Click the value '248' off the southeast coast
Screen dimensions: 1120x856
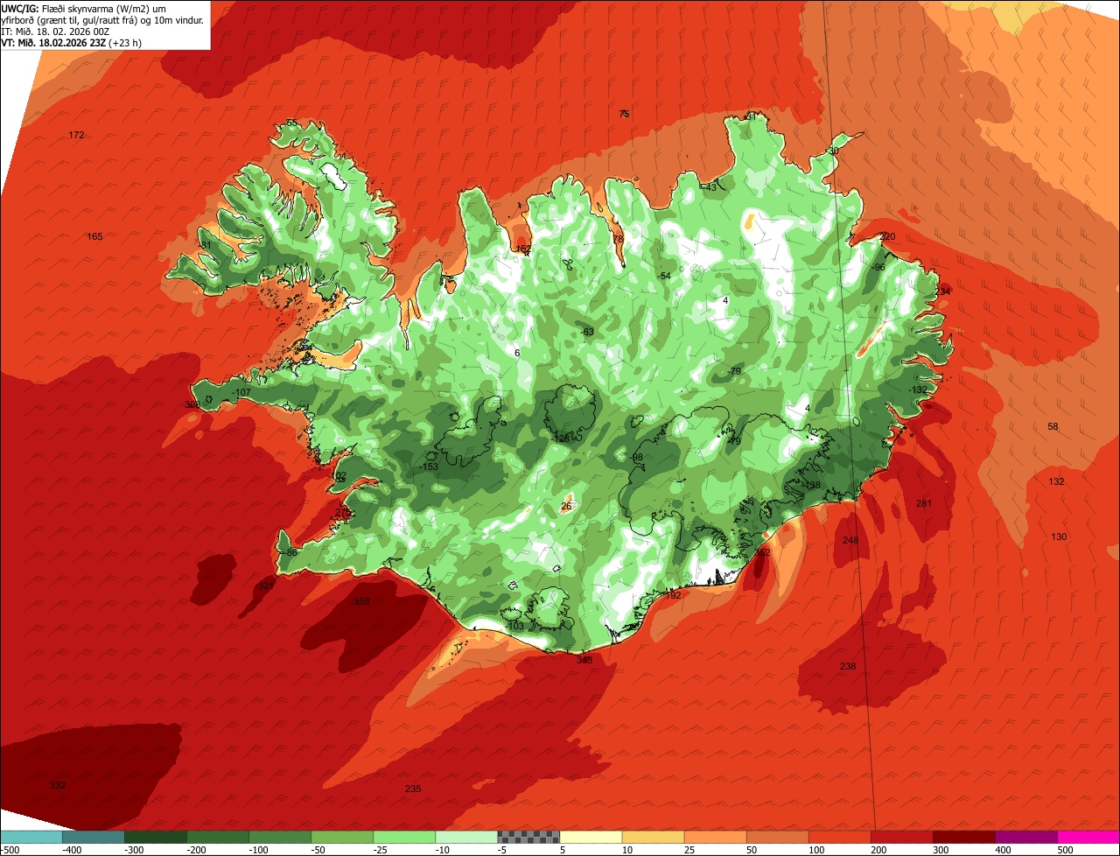850,541
